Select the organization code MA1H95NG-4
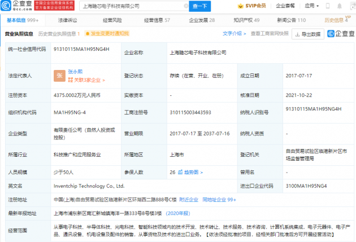 tap(70, 112)
